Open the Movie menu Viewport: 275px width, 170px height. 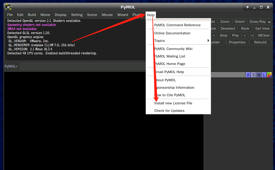coord(45,15)
